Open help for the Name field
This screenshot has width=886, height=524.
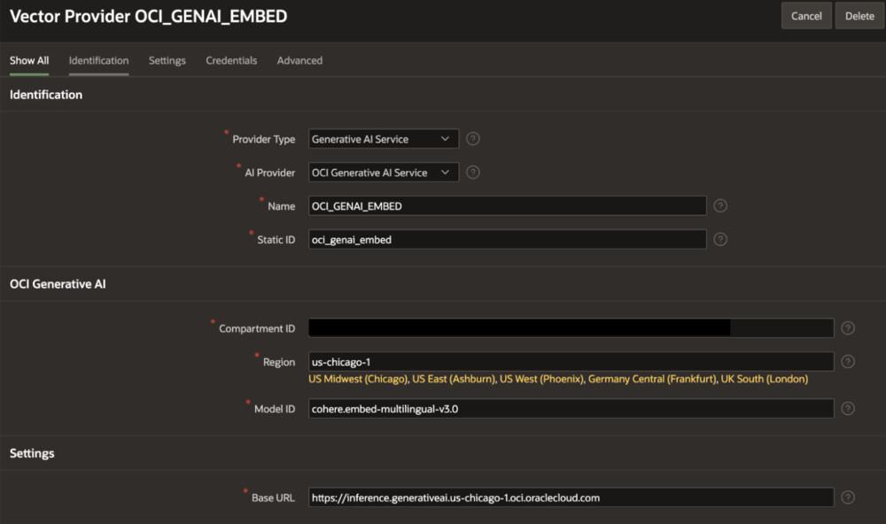[720, 206]
